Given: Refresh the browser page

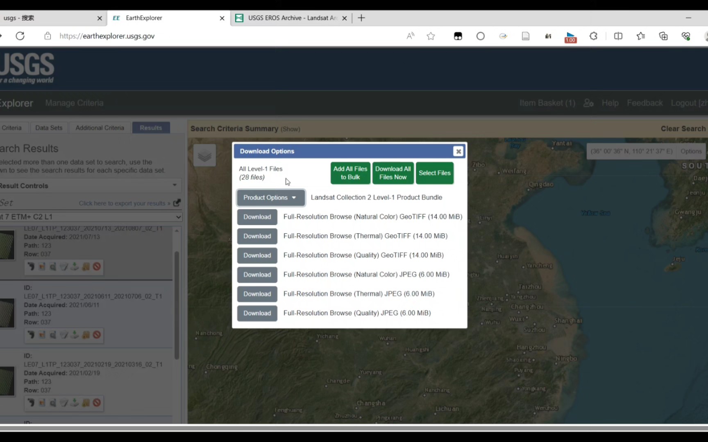Looking at the screenshot, I should tap(20, 36).
